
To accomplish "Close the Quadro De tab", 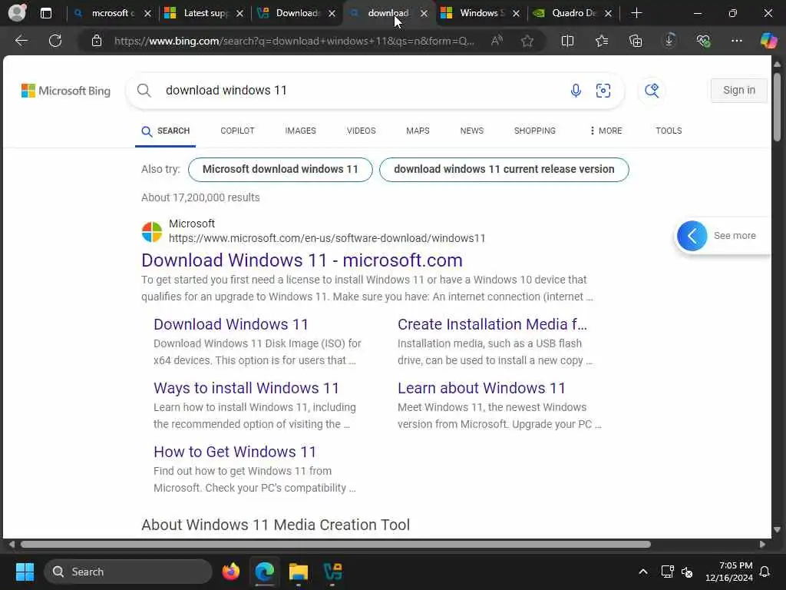I will pyautogui.click(x=608, y=14).
